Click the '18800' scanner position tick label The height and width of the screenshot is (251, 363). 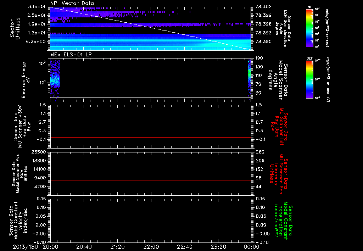click(x=38, y=161)
